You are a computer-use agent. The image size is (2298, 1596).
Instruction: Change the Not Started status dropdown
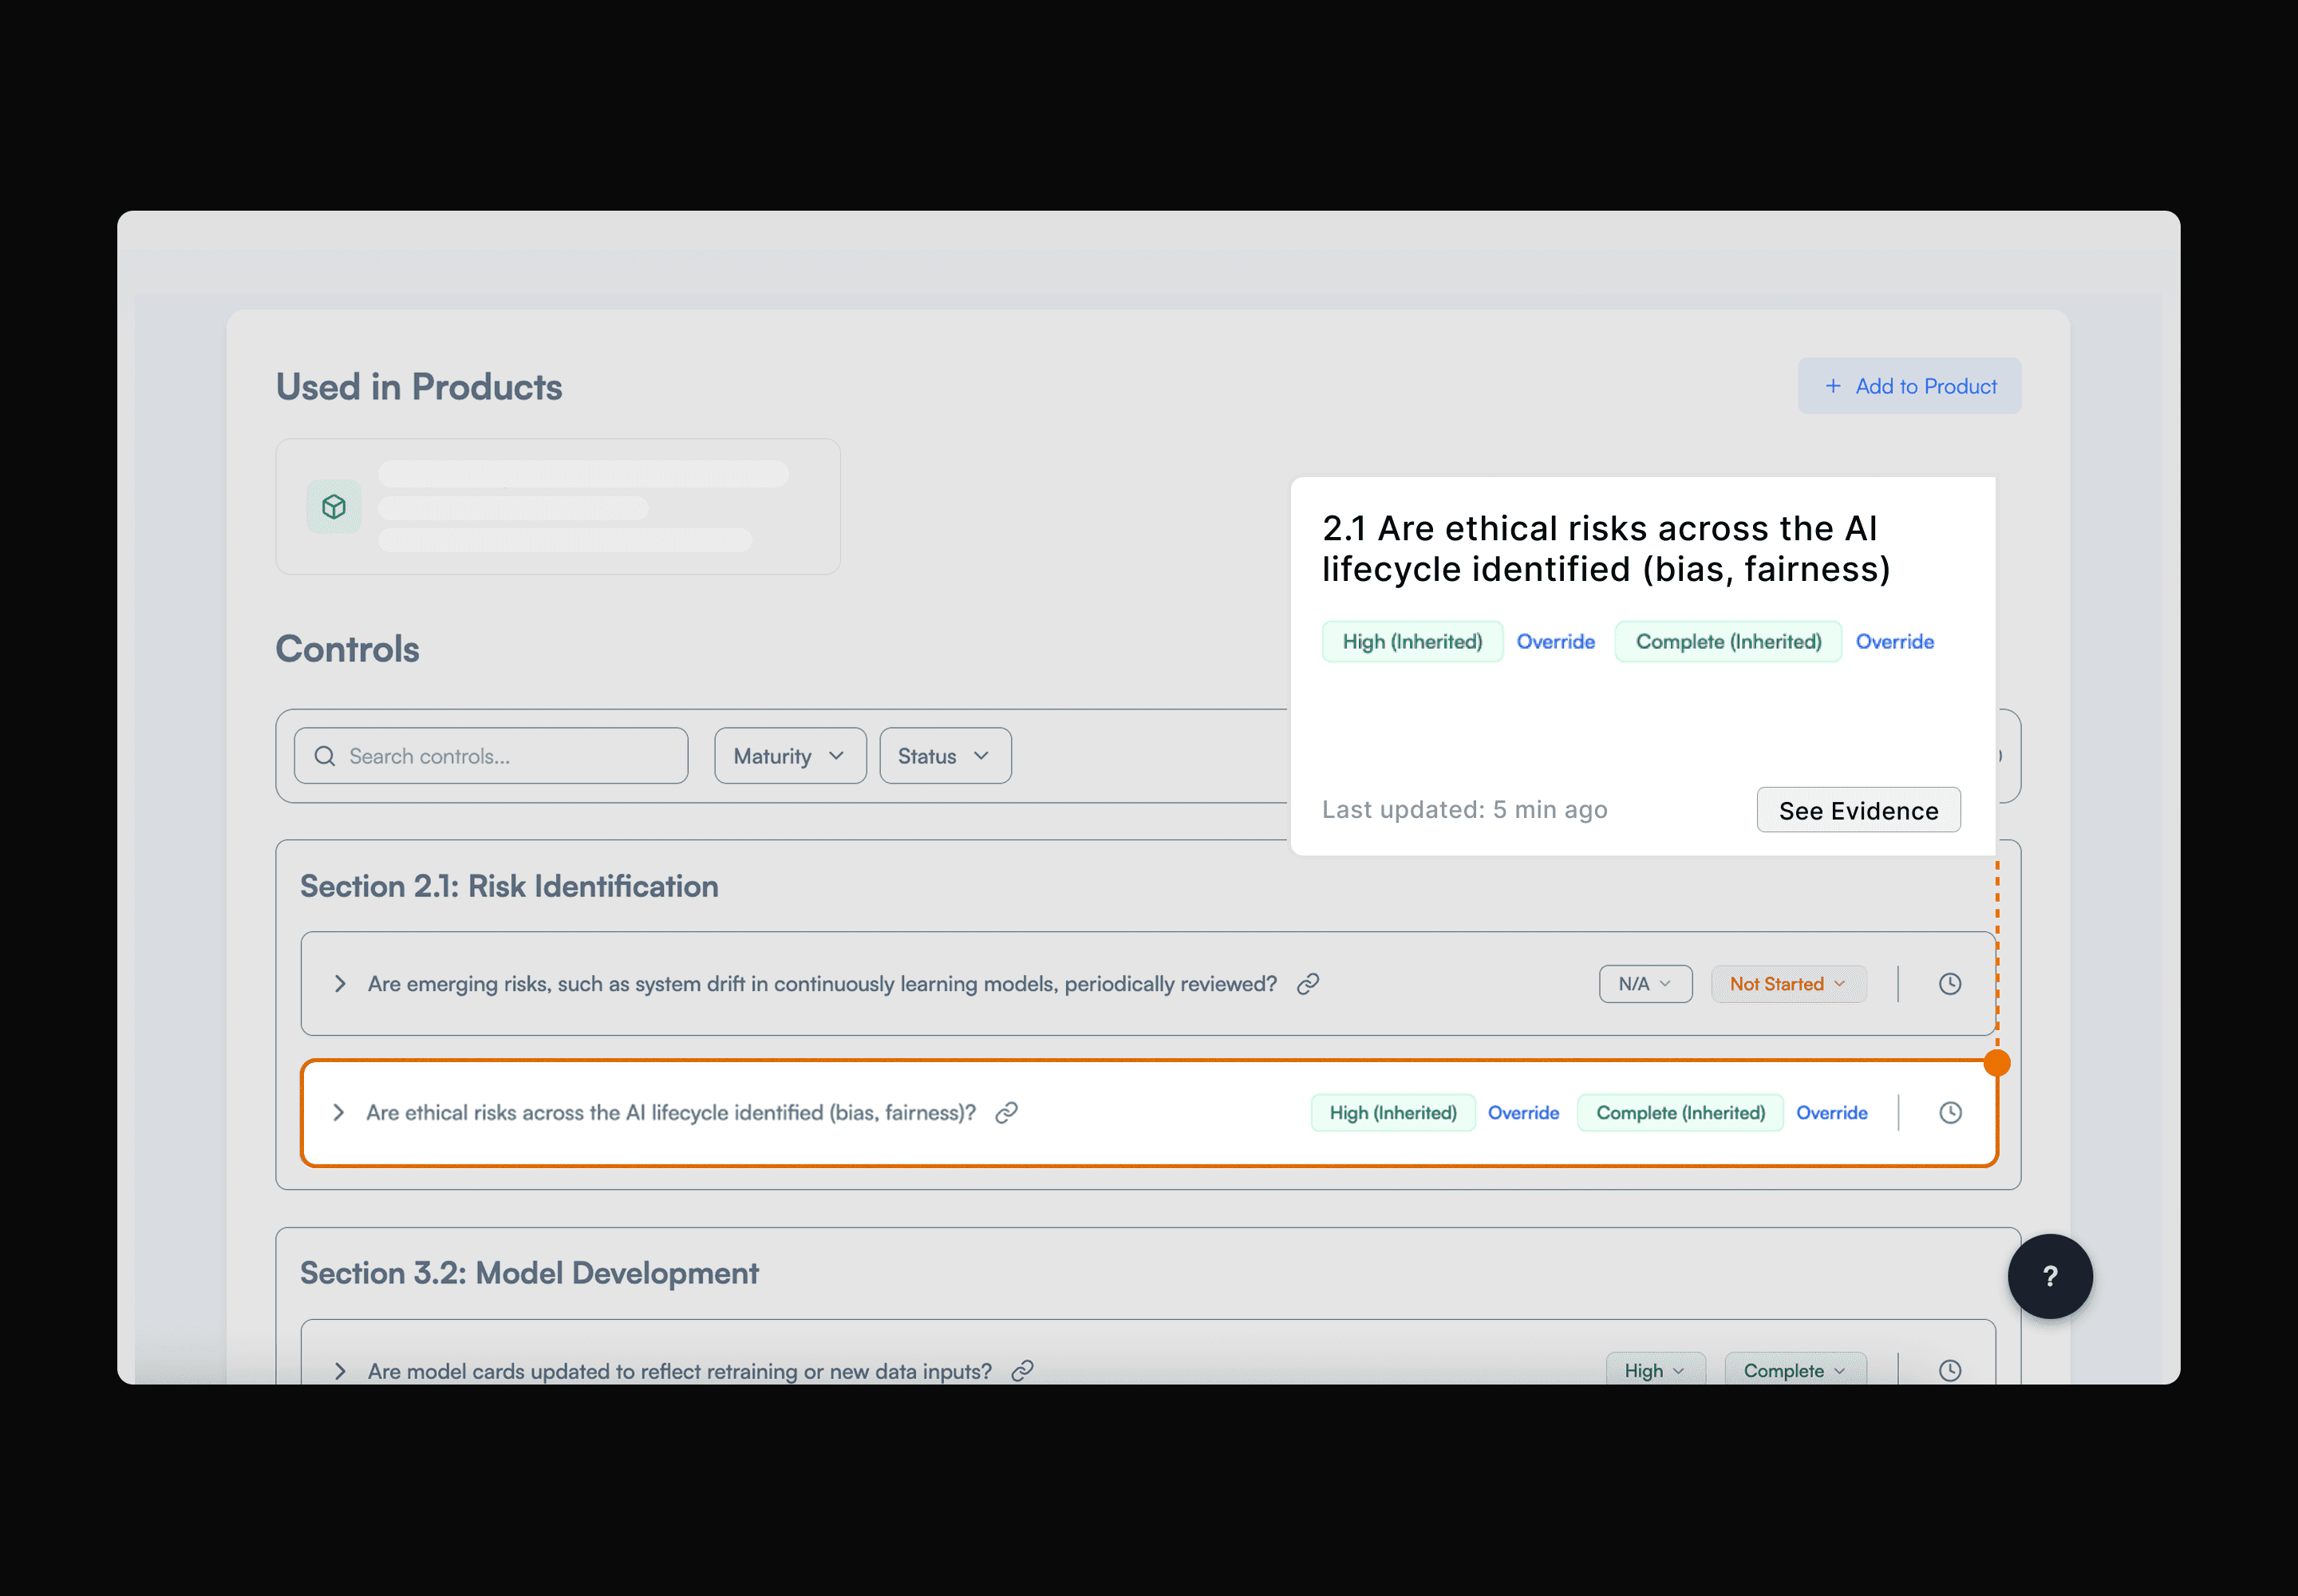coord(1787,984)
